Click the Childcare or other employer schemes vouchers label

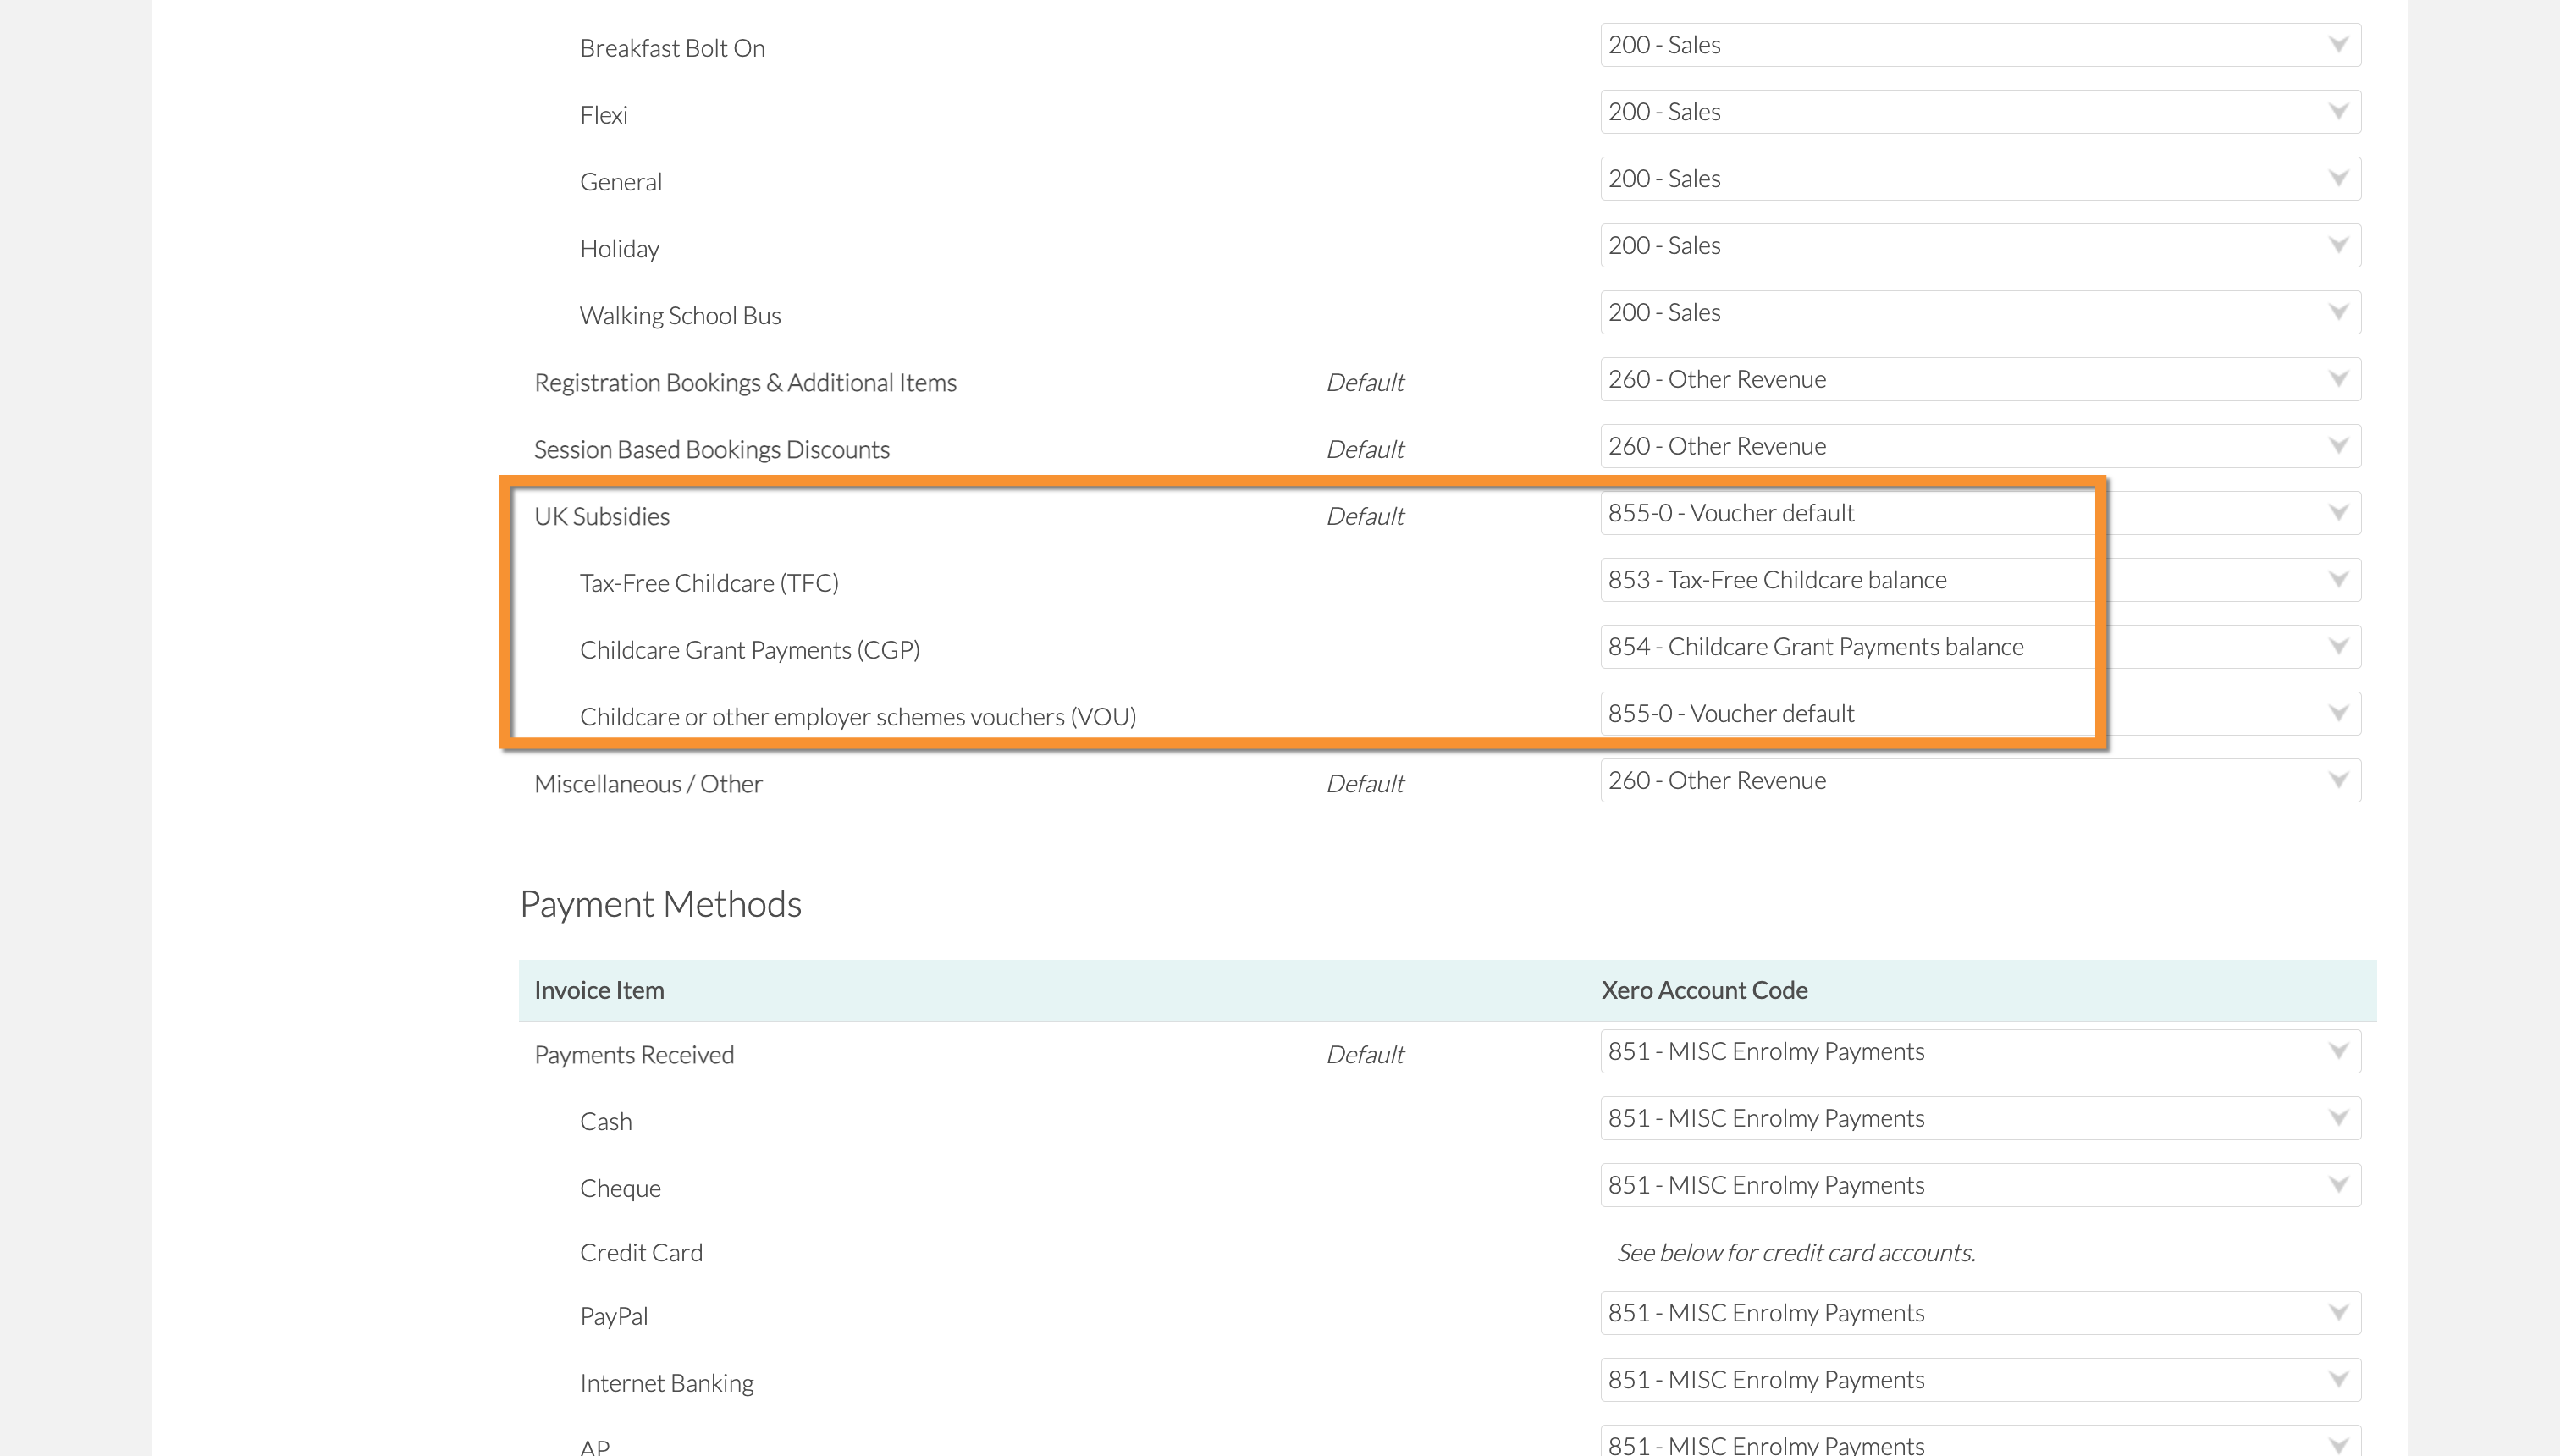858,718
